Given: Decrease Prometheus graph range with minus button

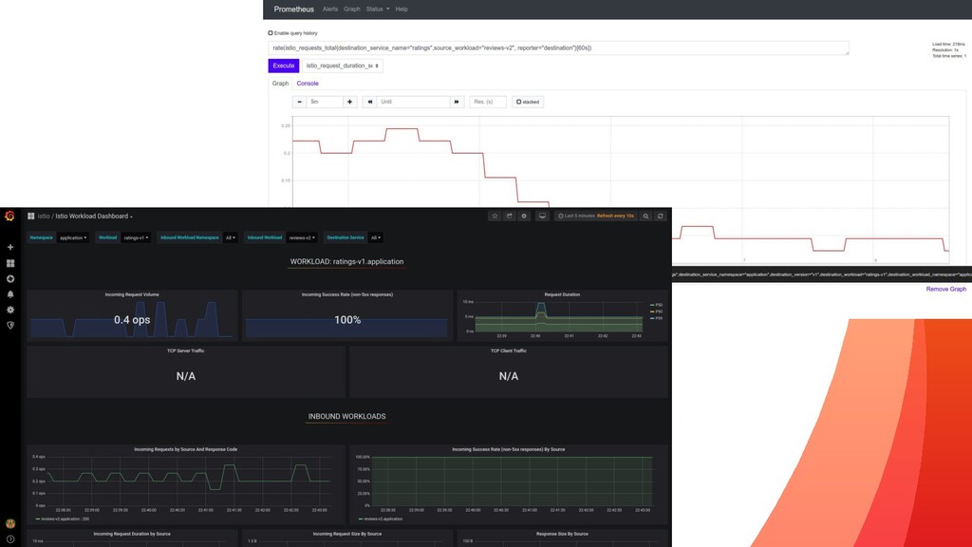Looking at the screenshot, I should click(x=299, y=102).
